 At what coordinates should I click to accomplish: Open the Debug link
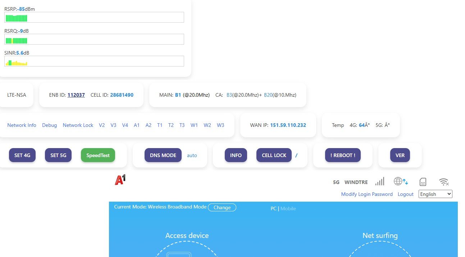click(49, 125)
